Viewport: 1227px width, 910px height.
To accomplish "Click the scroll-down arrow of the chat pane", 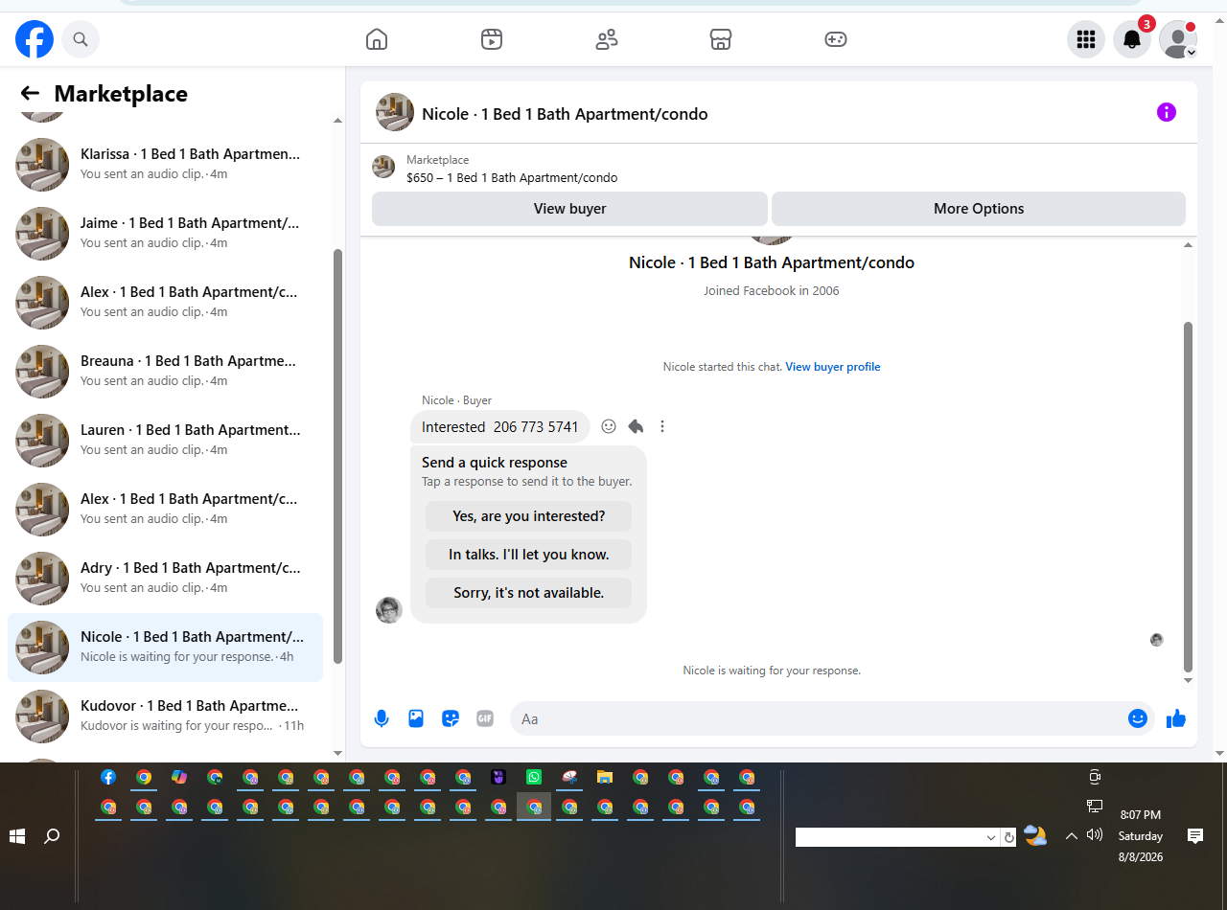I will pos(1189,680).
